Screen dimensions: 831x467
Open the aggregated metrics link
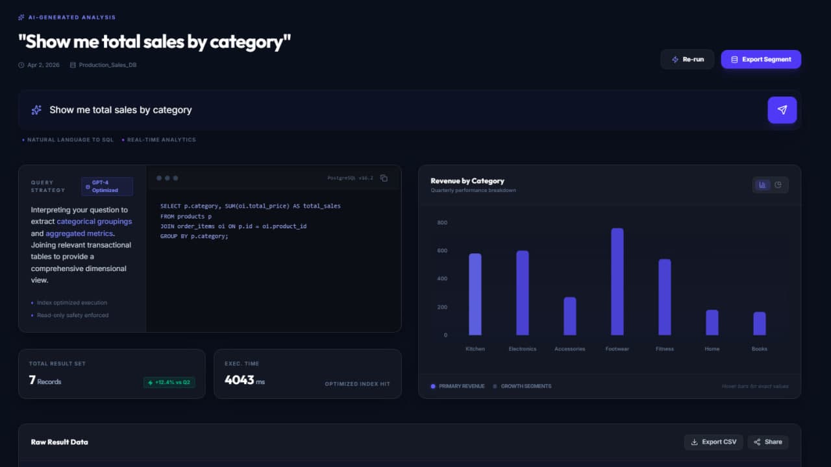[x=79, y=233]
